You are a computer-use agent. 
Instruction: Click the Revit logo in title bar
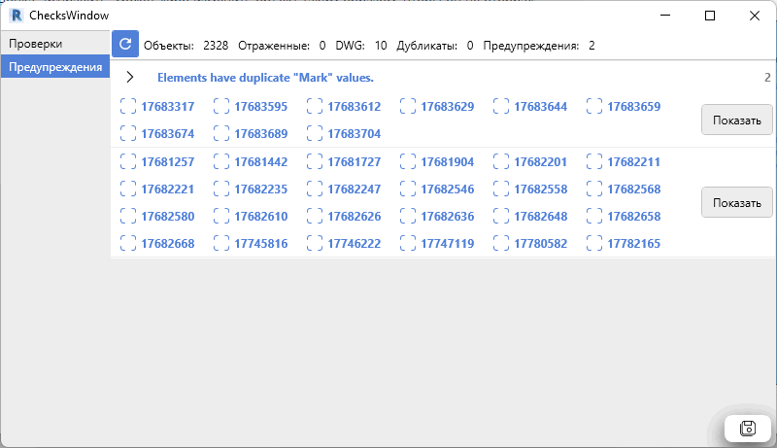(x=17, y=16)
